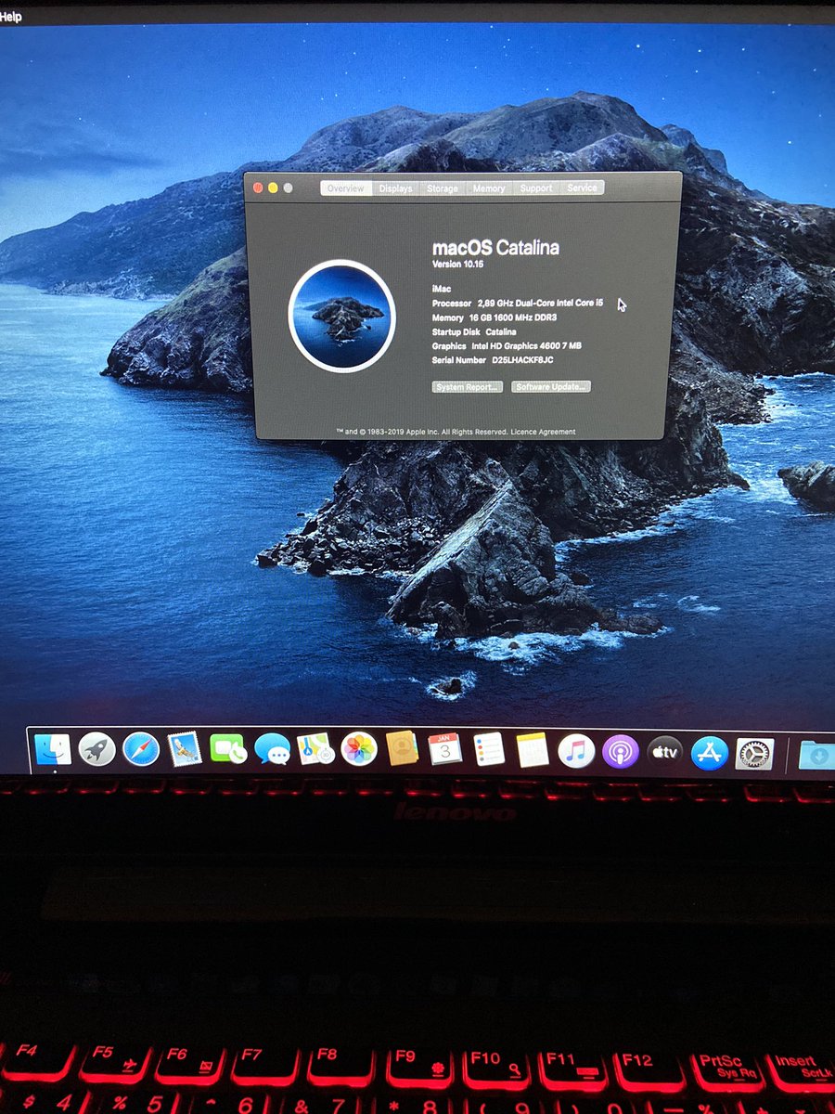Open the App Store icon
Screen dimensions: 835x1114
tap(710, 752)
